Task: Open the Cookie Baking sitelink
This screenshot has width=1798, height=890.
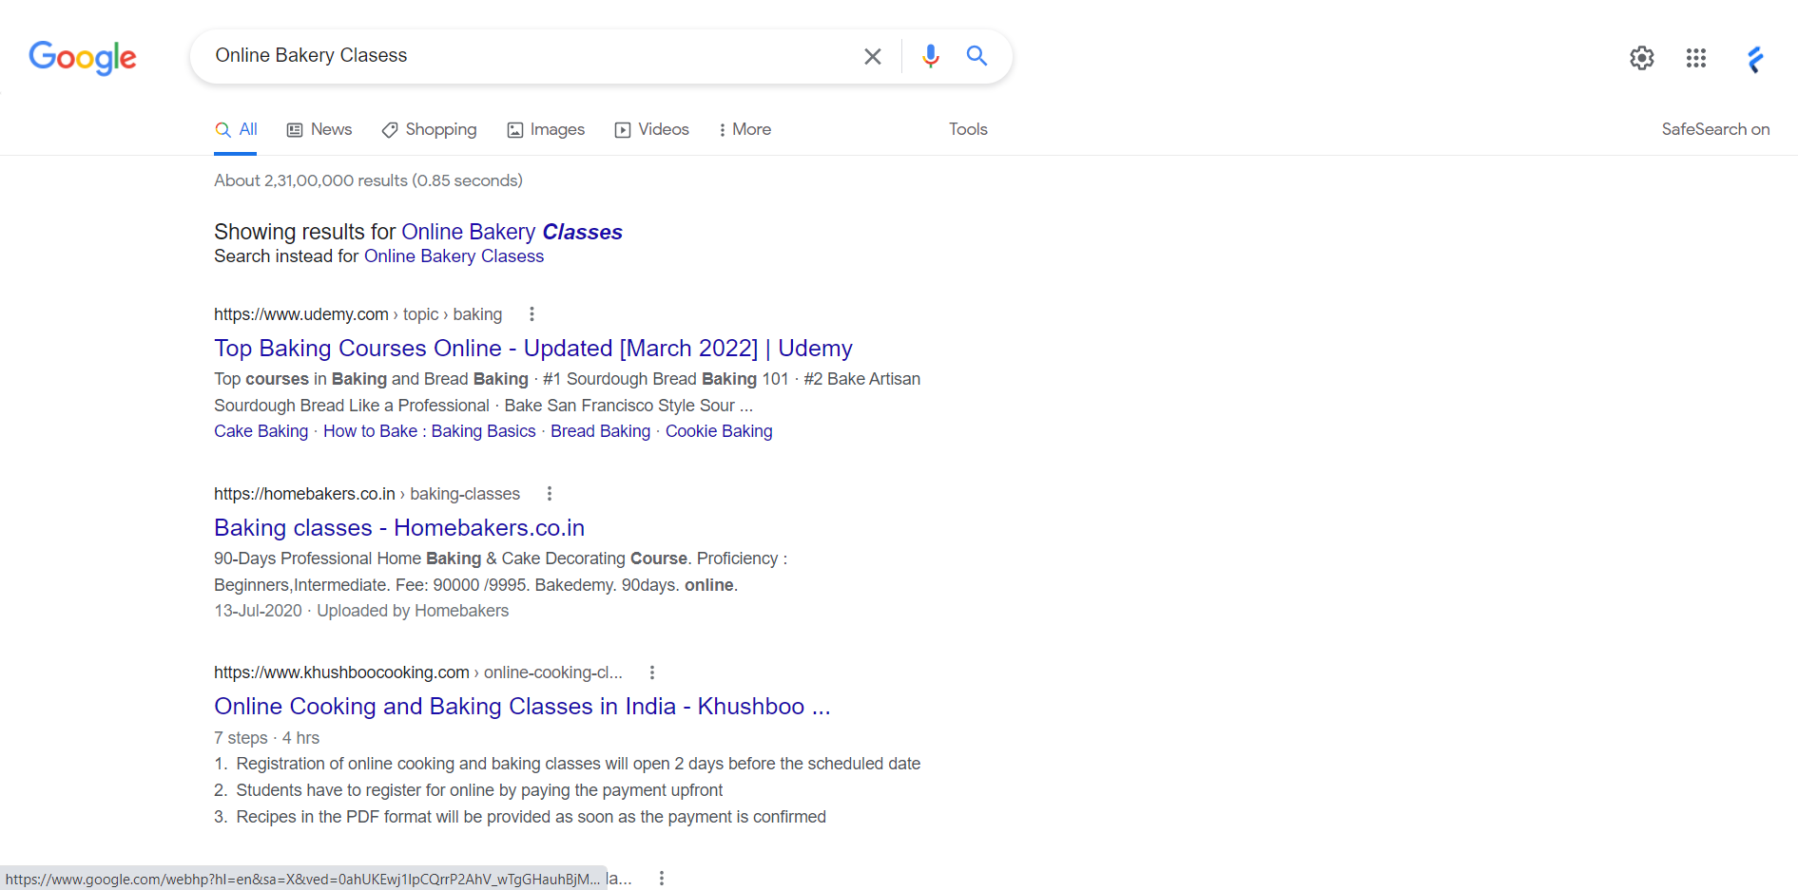Action: [719, 431]
